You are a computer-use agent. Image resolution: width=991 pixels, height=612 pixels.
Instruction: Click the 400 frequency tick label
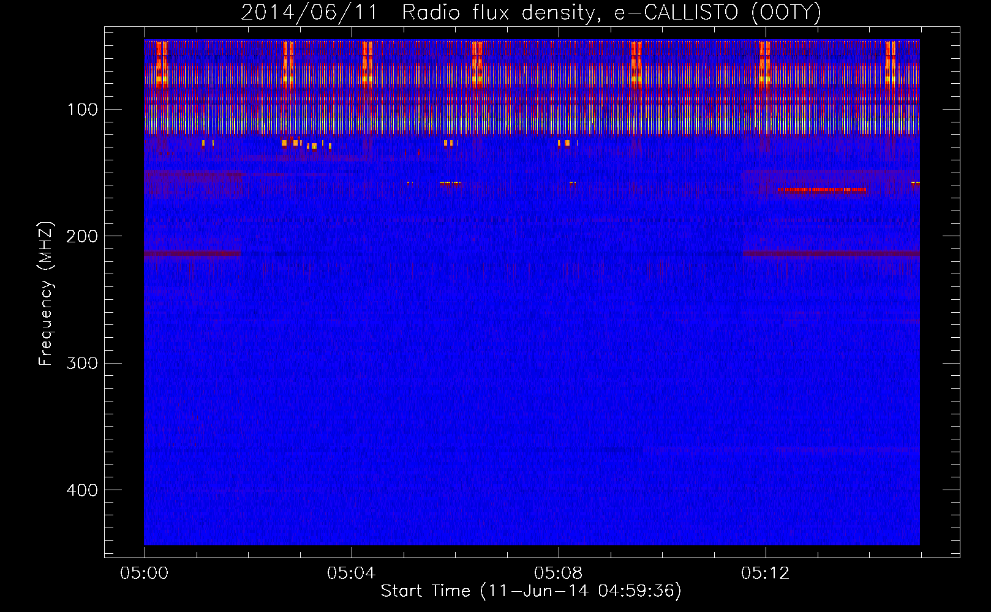82,490
